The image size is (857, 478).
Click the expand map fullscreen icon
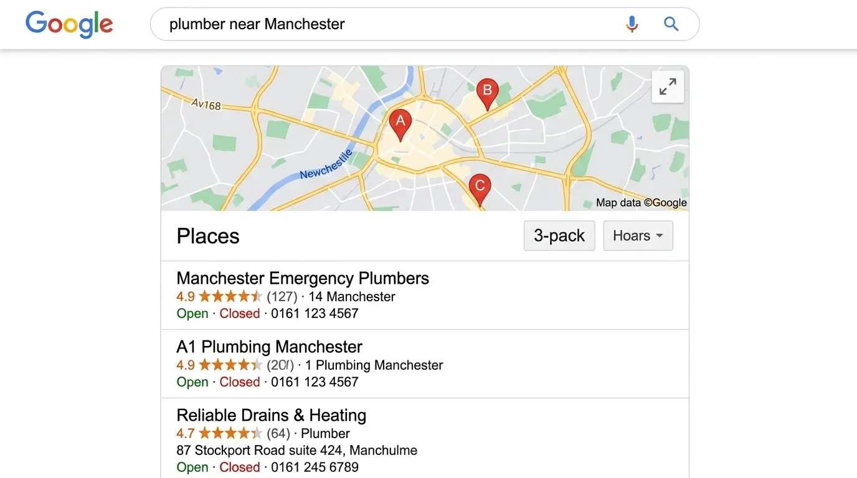(668, 87)
